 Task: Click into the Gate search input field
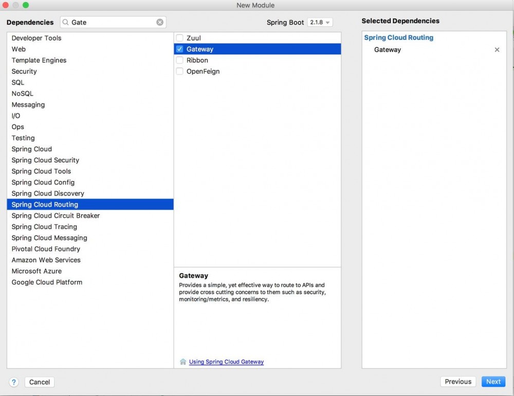click(x=113, y=22)
